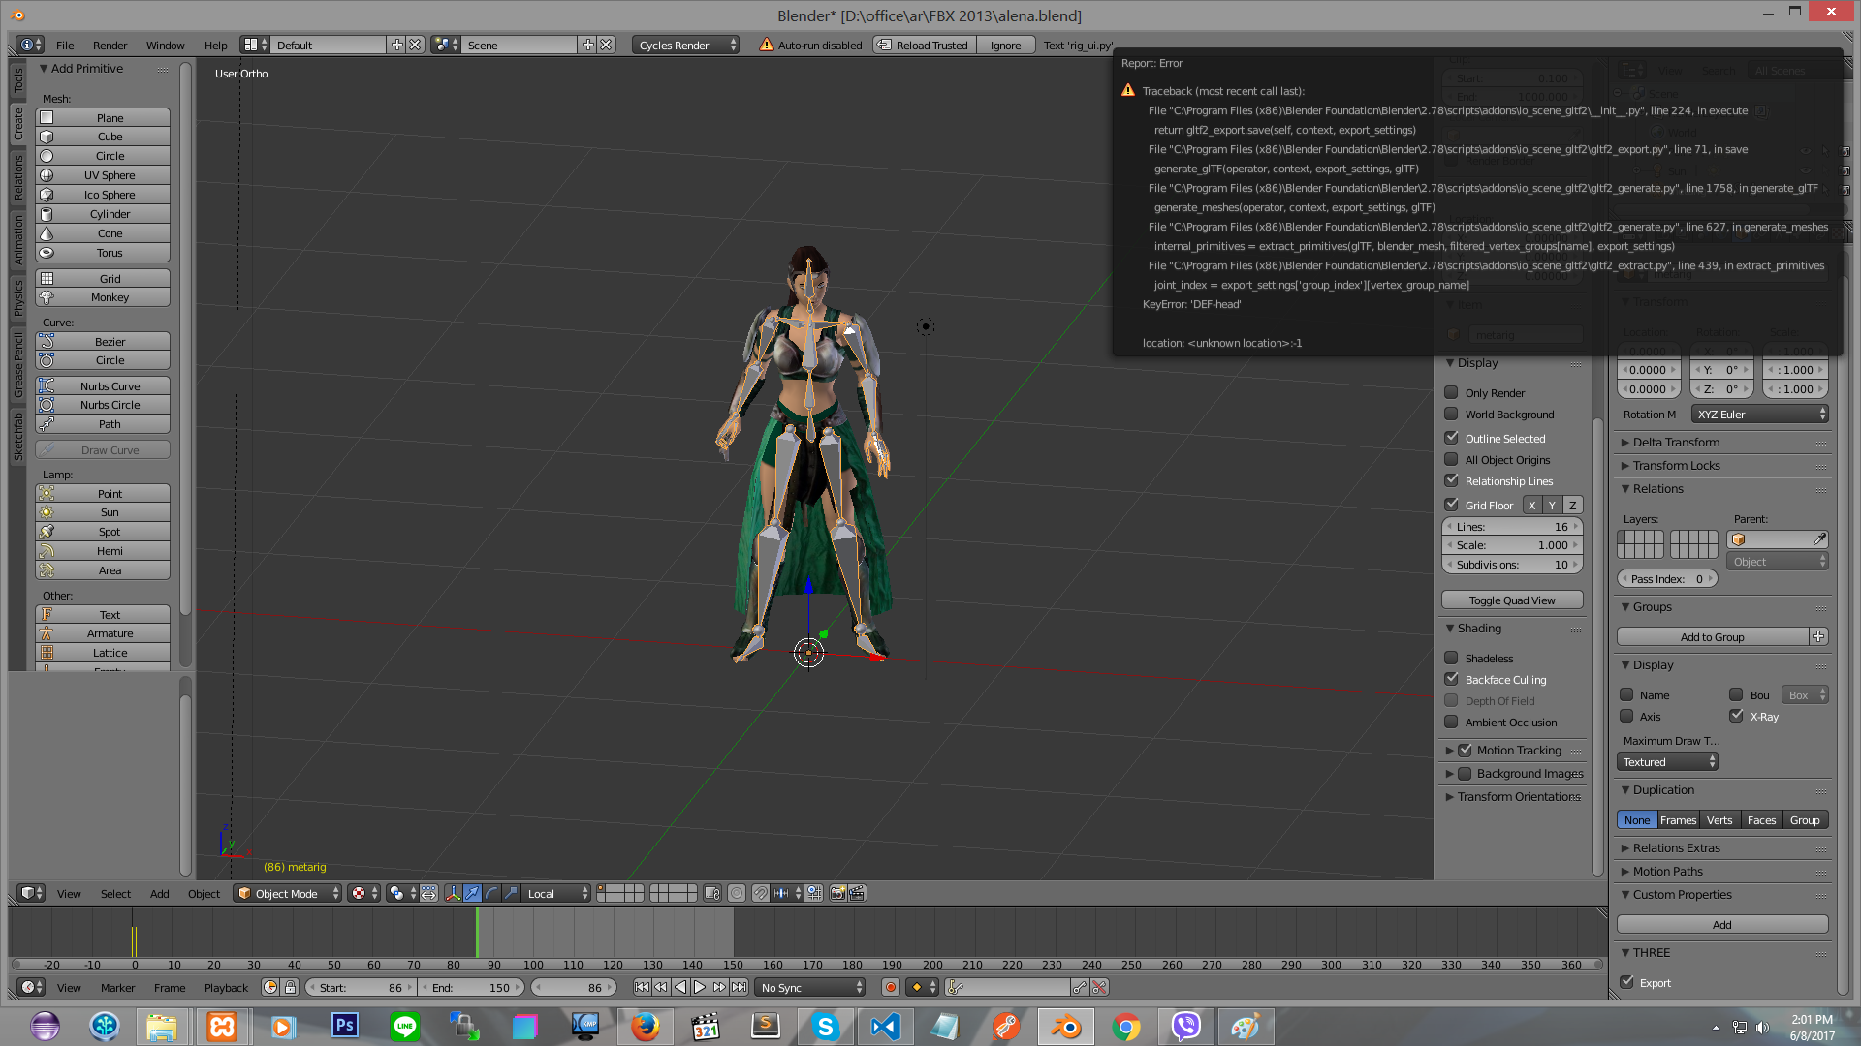This screenshot has width=1861, height=1046.
Task: Click parent object eyedropper icon
Action: (1819, 539)
